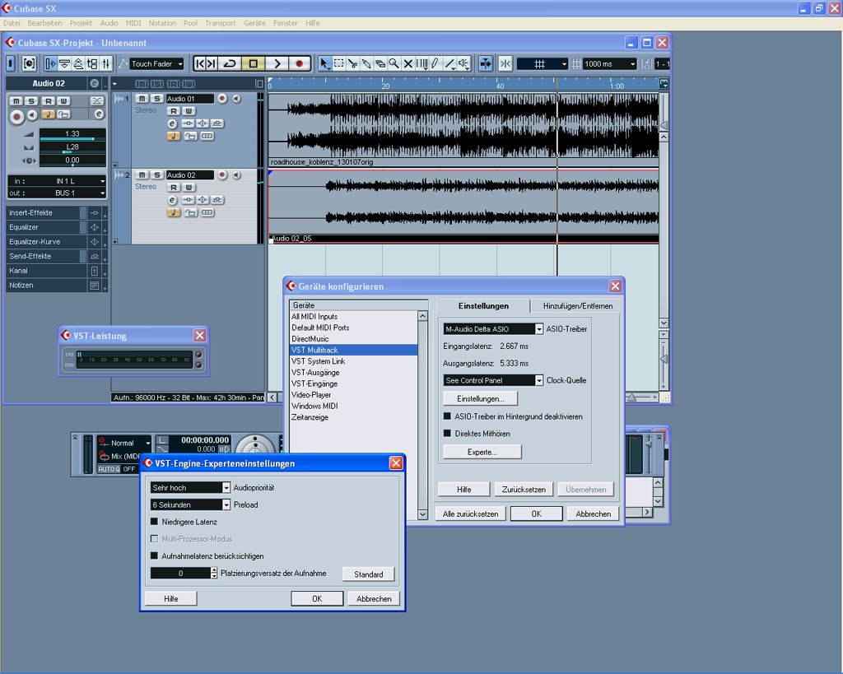843x674 pixels.
Task: Open the Audiopriorität 'Sehr hoch' dropdown
Action: tap(190, 487)
